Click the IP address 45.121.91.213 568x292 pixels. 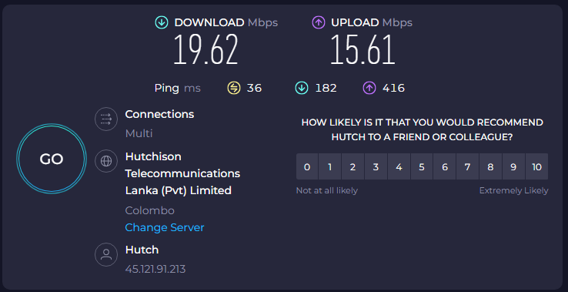(x=155, y=269)
